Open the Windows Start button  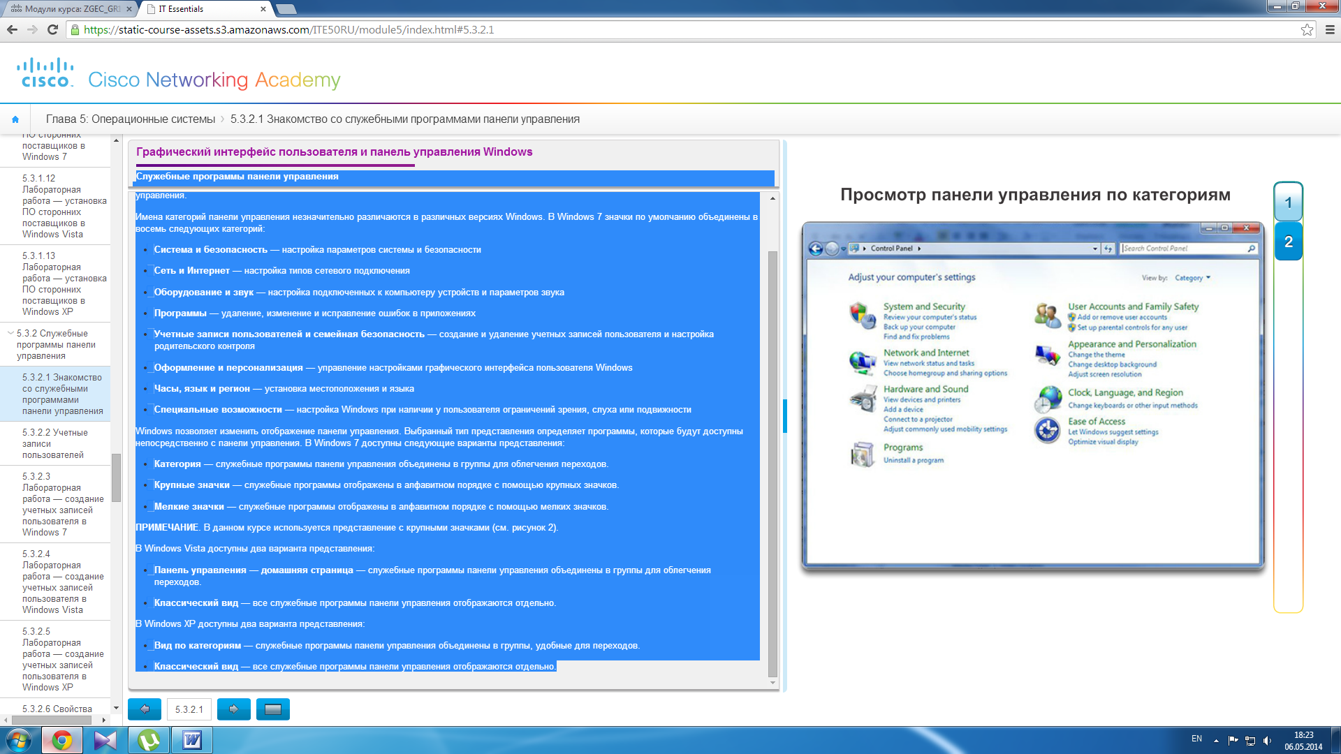(19, 740)
